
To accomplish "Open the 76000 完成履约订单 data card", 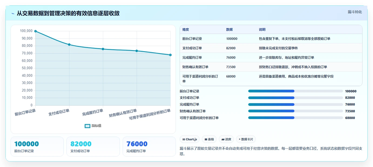I will click(149, 147).
